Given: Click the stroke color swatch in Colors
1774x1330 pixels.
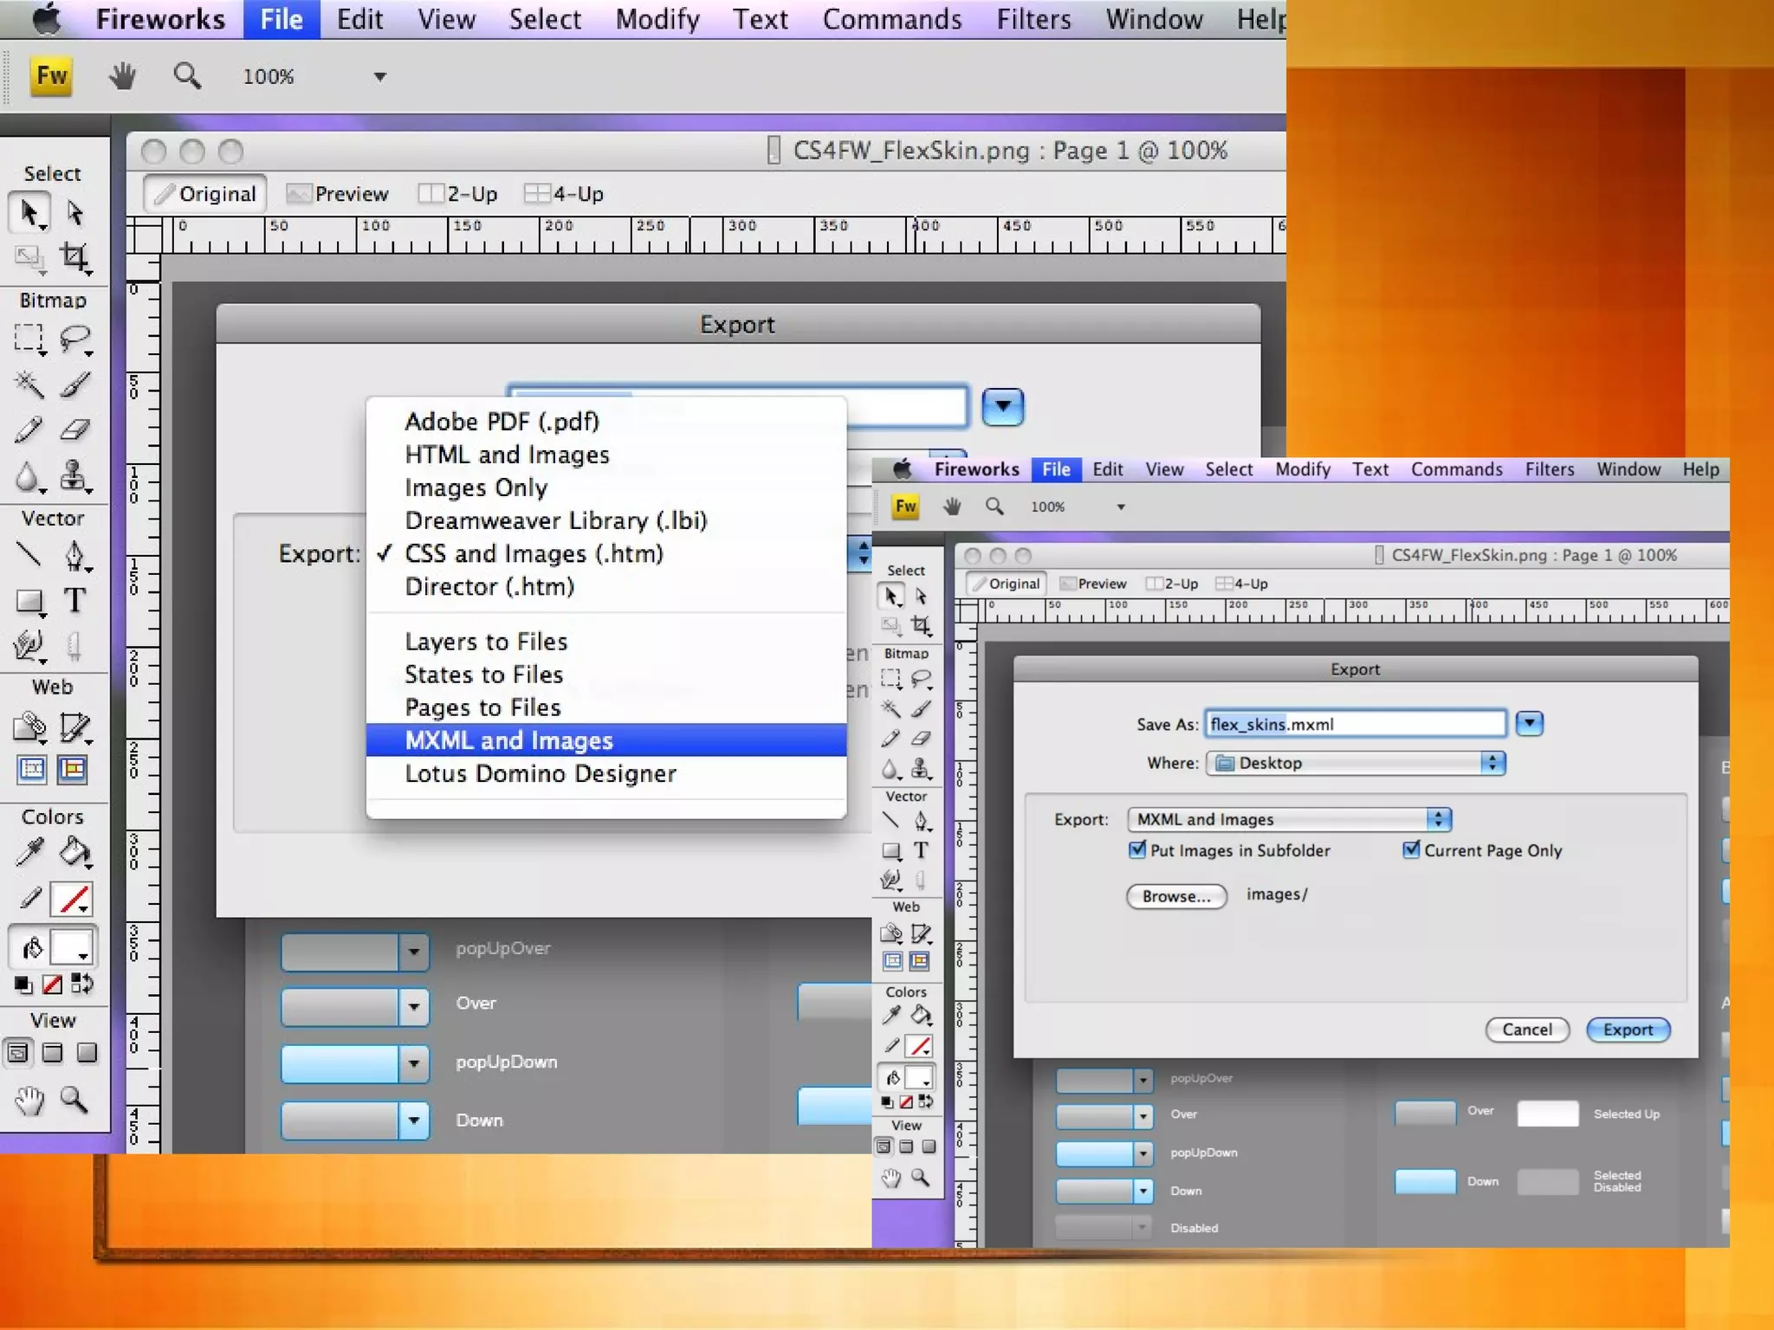Looking at the screenshot, I should pos(73,900).
